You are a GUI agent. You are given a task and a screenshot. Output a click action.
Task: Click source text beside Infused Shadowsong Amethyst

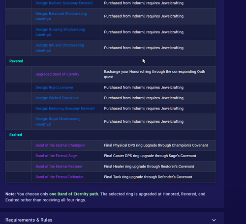coord(144,48)
